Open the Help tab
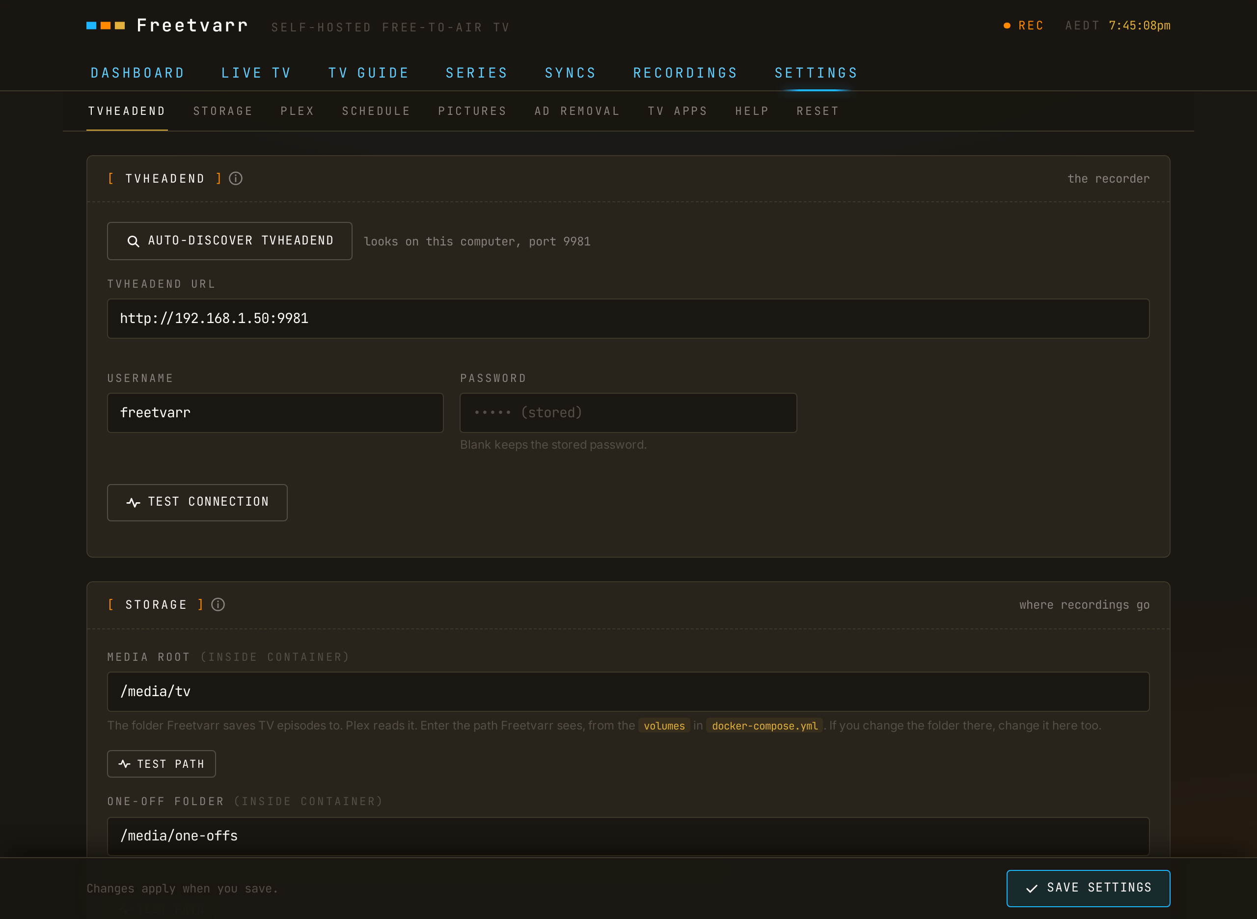 pos(752,111)
